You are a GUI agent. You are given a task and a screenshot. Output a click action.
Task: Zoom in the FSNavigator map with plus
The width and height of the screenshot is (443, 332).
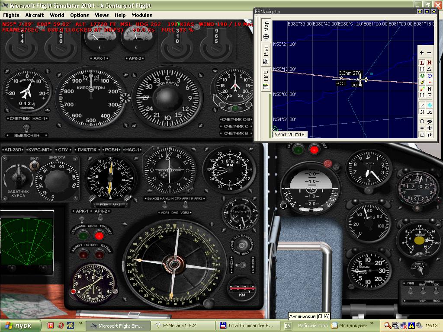[422, 53]
